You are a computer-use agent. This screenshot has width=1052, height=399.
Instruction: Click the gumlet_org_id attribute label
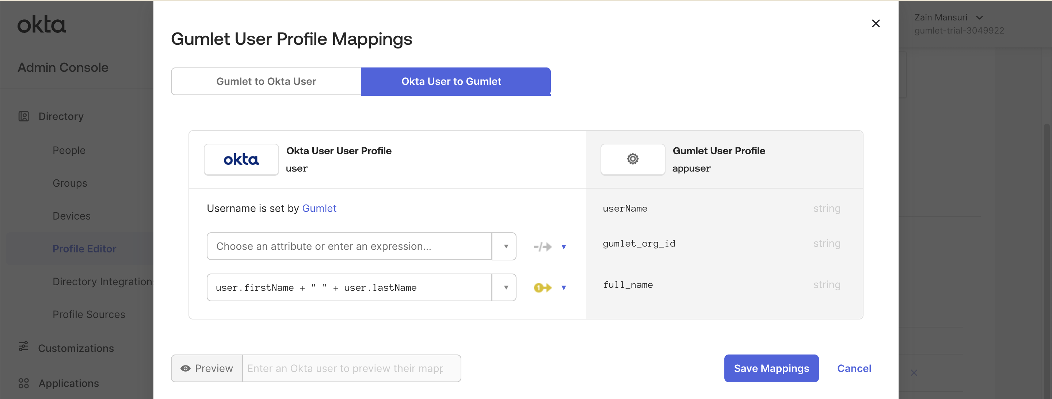click(x=639, y=243)
